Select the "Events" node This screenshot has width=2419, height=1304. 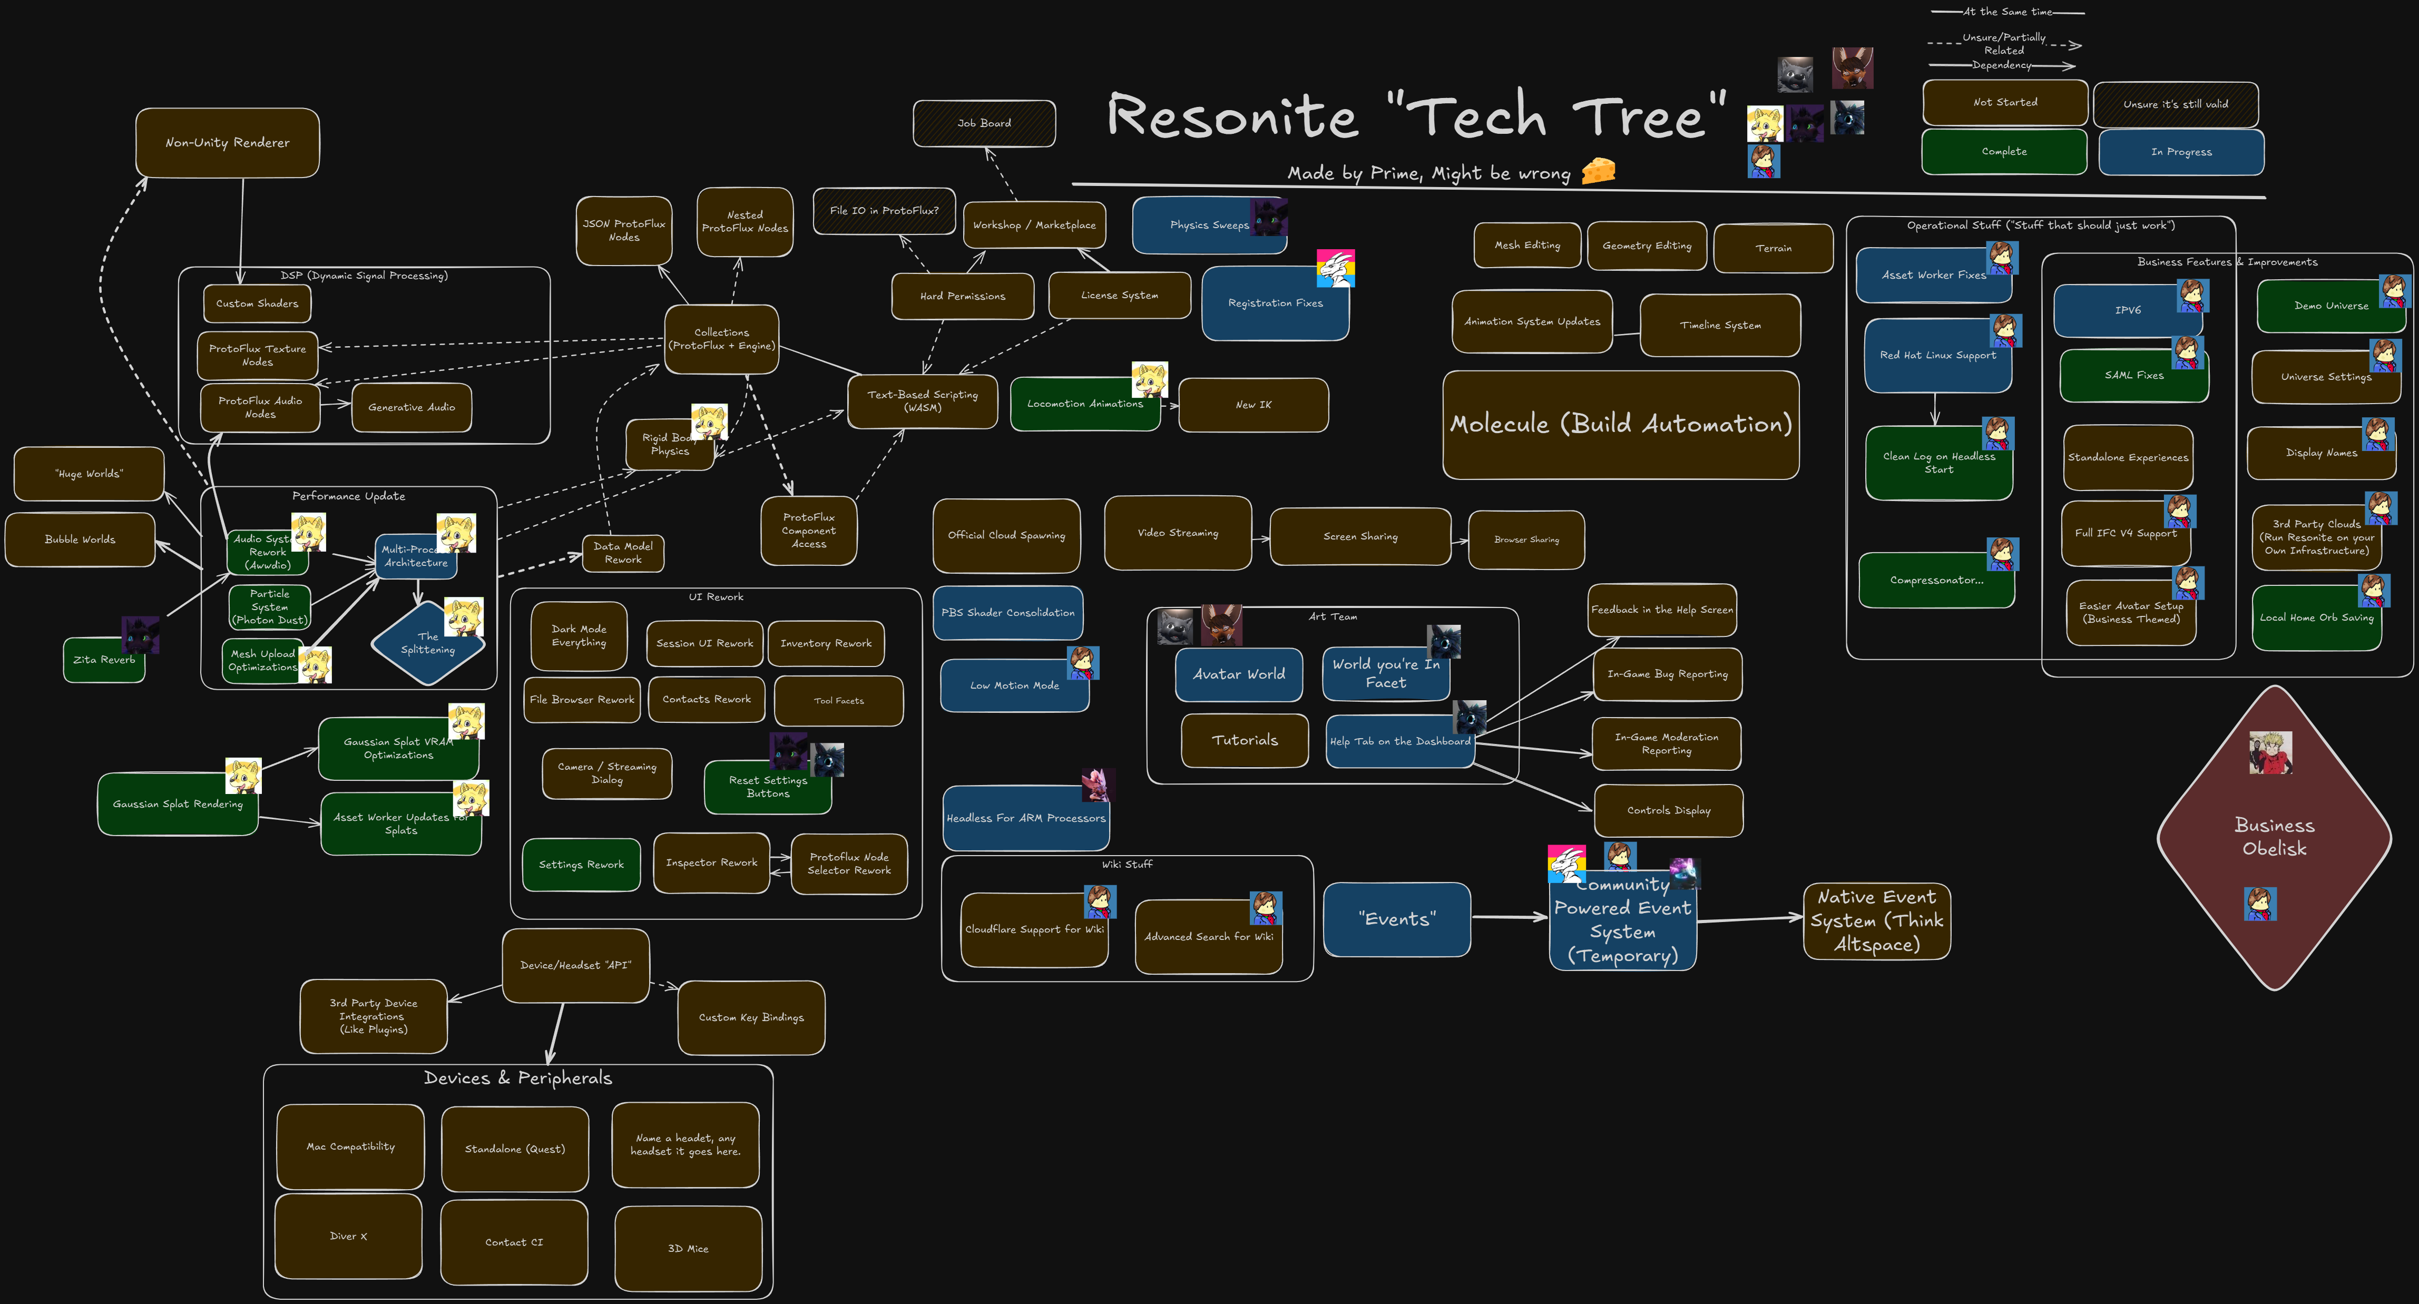[1396, 920]
